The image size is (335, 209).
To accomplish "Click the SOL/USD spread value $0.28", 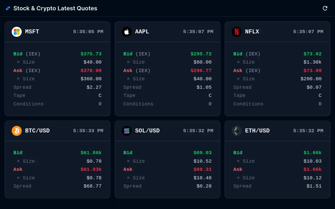I will (204, 186).
